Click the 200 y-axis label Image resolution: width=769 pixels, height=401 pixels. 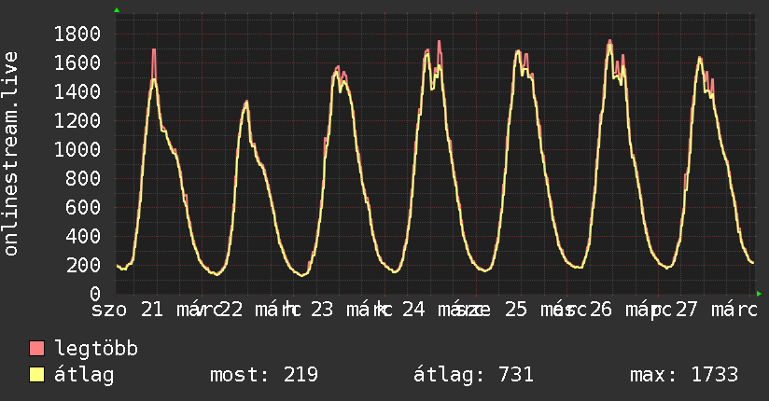tap(83, 265)
